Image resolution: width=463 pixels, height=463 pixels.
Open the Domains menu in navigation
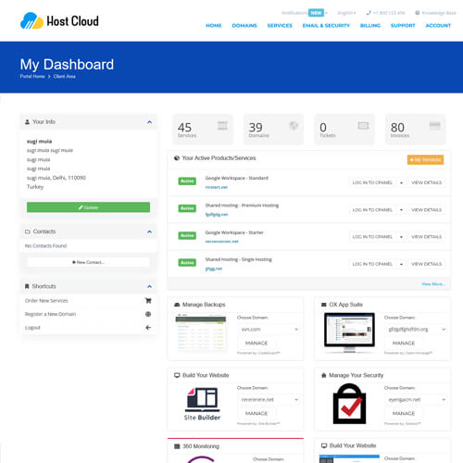(244, 26)
